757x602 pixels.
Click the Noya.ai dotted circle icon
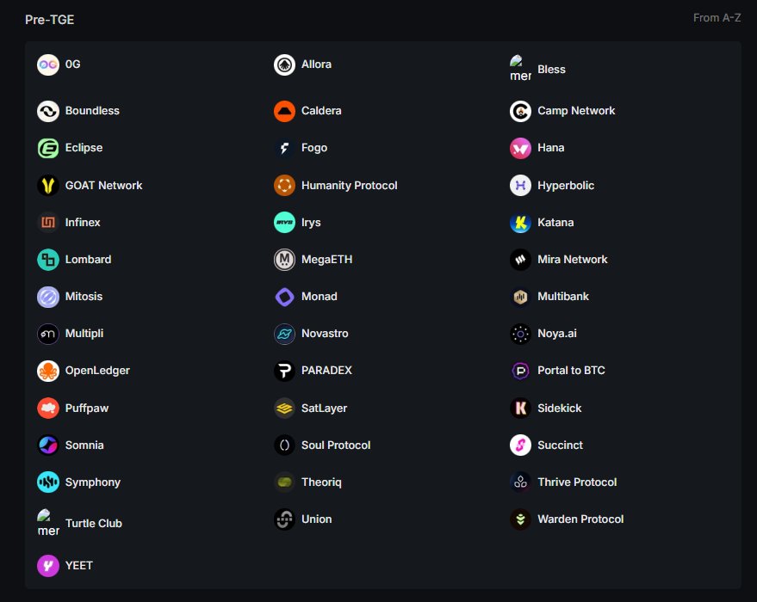click(520, 334)
